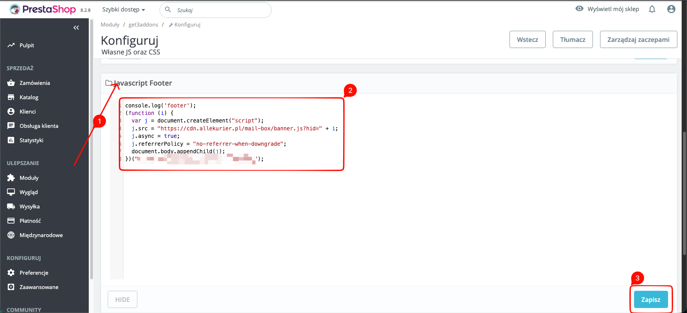This screenshot has width=687, height=313.
Task: Click Wyświetl mój sklep link
Action: (x=613, y=9)
